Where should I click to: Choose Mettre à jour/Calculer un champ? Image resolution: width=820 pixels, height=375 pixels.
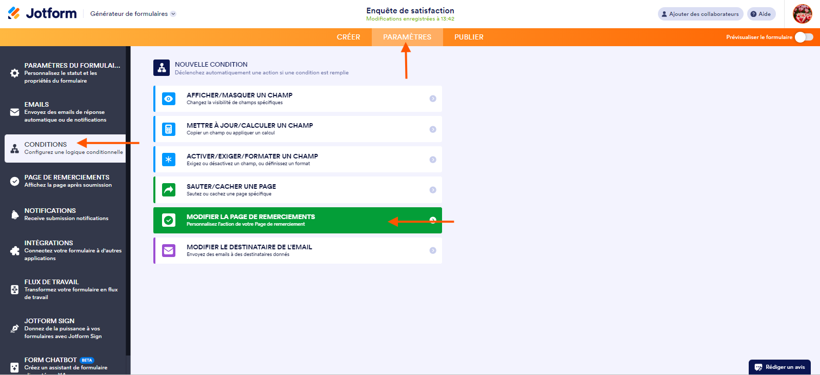click(297, 129)
